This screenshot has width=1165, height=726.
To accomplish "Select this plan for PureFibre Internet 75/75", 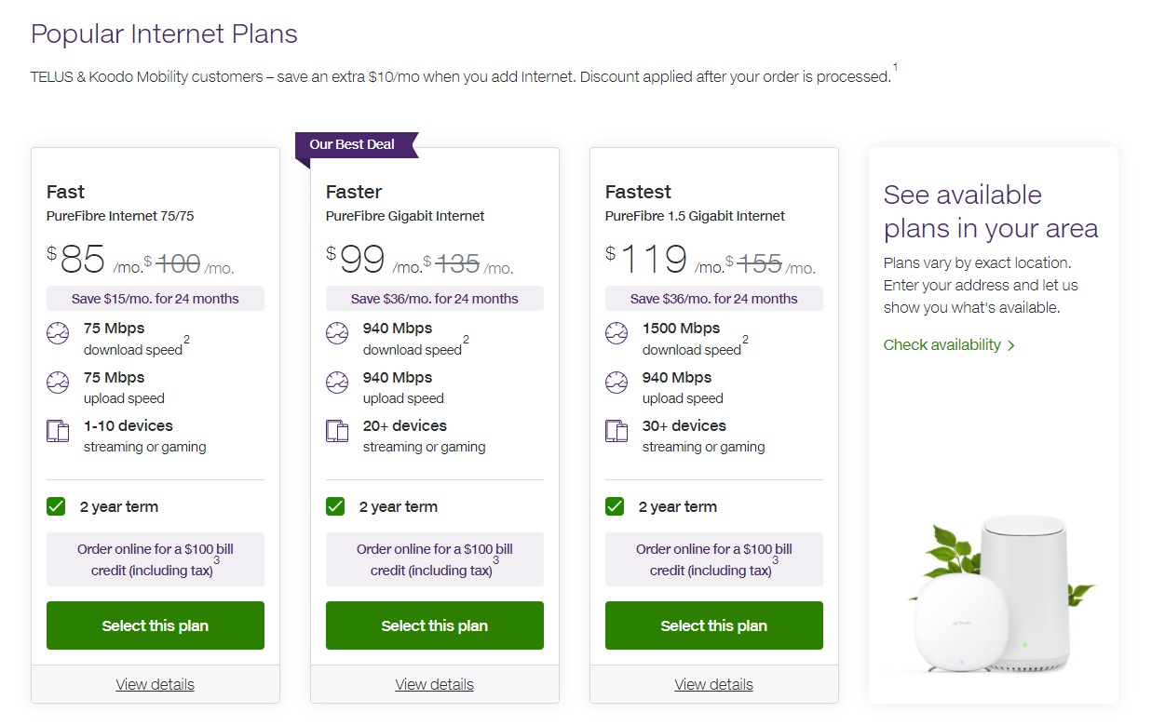I will [156, 625].
